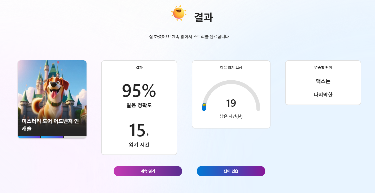375x193 pixels.
Task: Click the 15 초 reading time value
Action: pyautogui.click(x=139, y=130)
